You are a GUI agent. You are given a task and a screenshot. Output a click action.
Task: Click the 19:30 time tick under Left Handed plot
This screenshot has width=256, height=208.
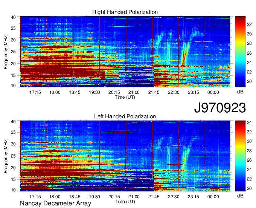point(94,197)
